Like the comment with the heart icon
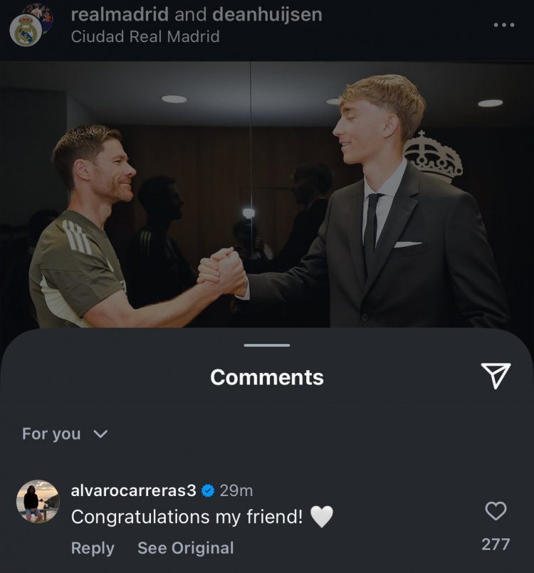The width and height of the screenshot is (534, 573). pyautogui.click(x=496, y=510)
